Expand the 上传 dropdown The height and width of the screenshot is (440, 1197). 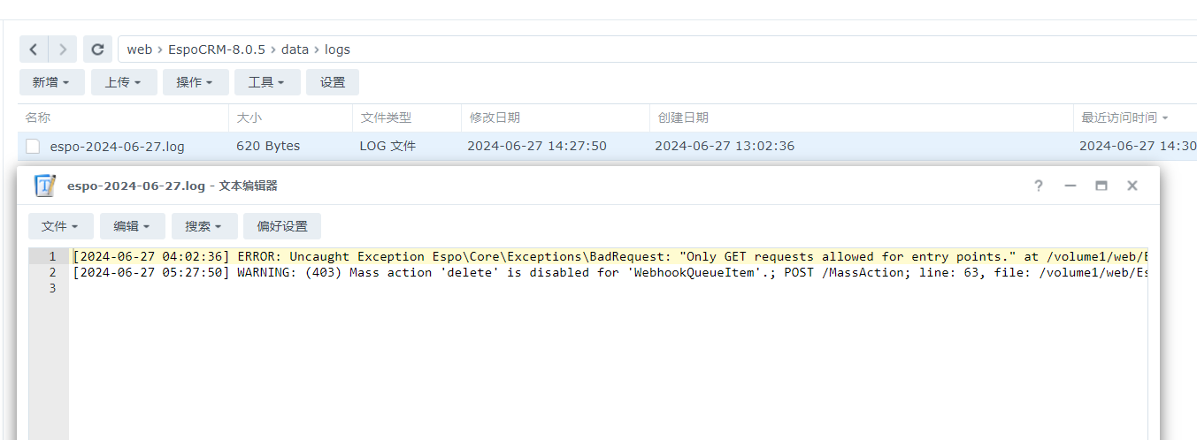(124, 82)
